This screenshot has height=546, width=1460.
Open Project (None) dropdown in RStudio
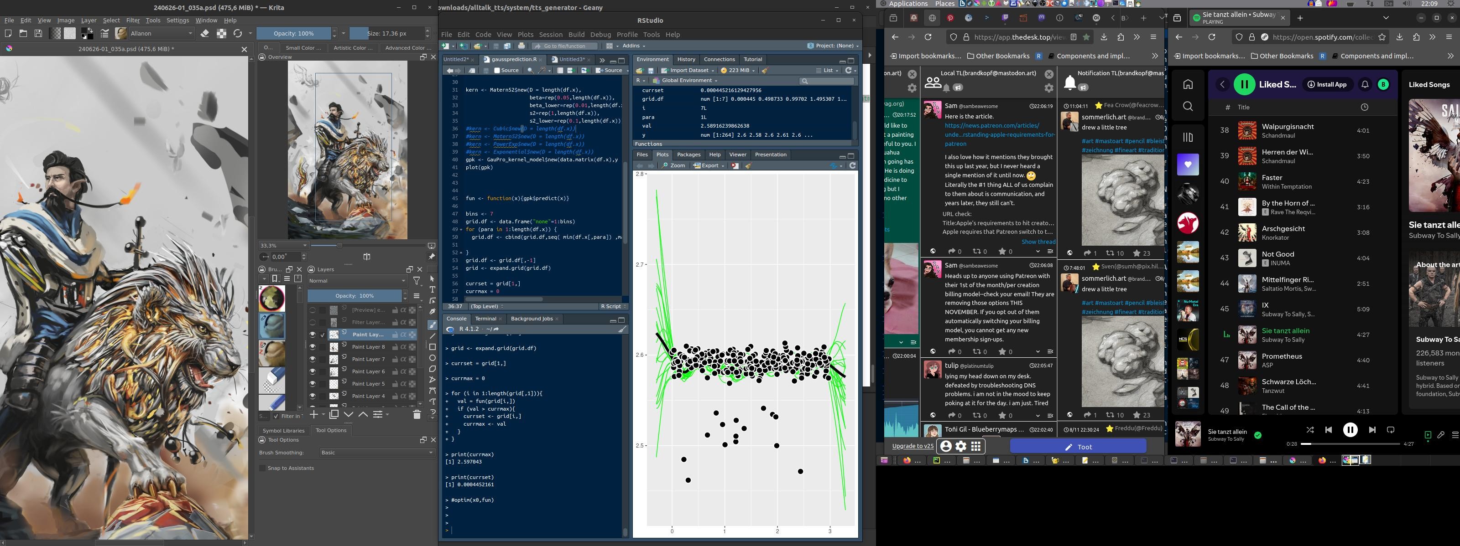(833, 46)
